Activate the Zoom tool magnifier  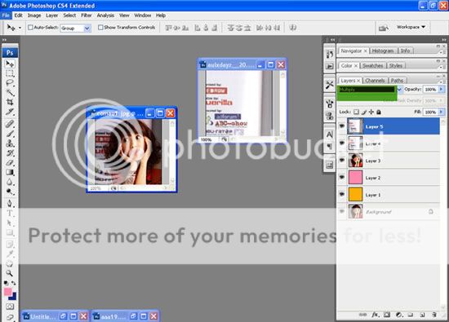(x=10, y=273)
